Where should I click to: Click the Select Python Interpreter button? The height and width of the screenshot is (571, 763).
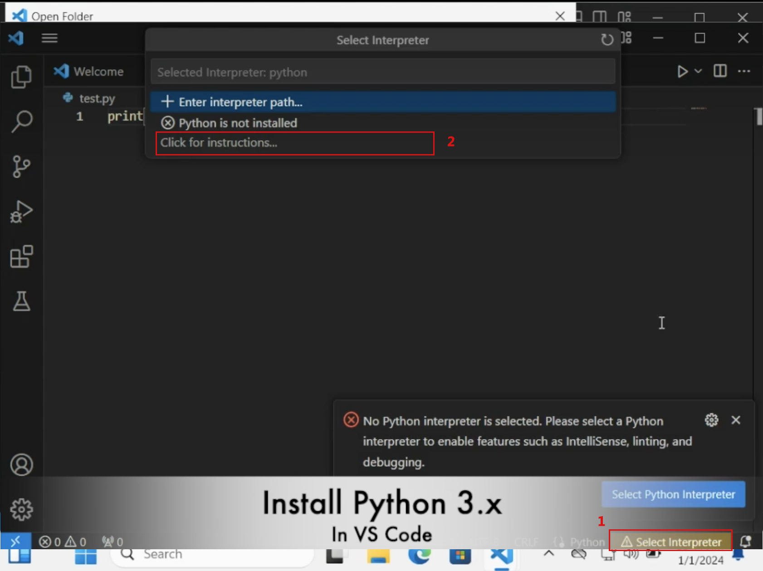tap(673, 494)
